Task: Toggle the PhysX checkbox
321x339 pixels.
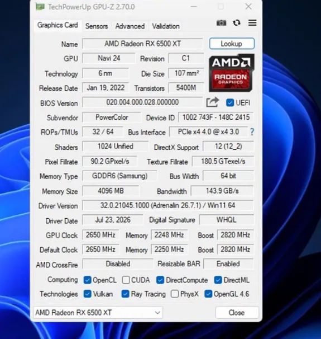Action: pos(175,294)
